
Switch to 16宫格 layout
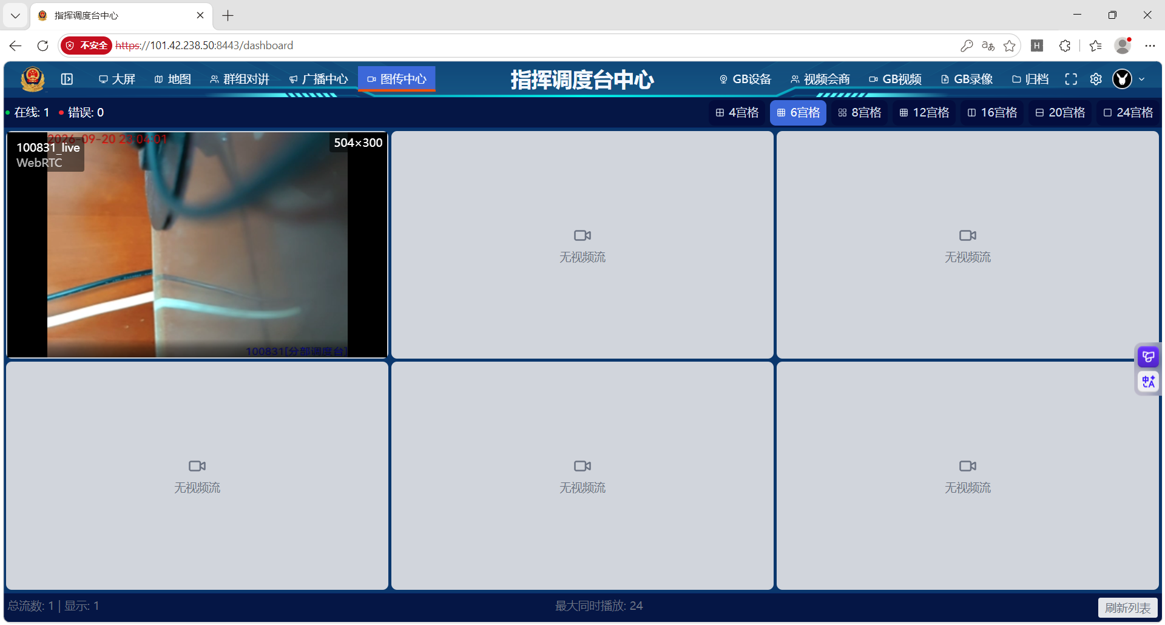point(992,113)
